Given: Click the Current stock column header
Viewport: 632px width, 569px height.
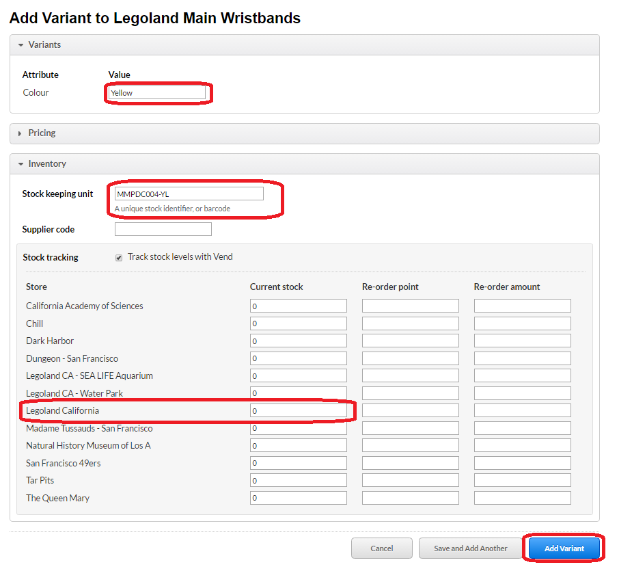Looking at the screenshot, I should pyautogui.click(x=276, y=287).
